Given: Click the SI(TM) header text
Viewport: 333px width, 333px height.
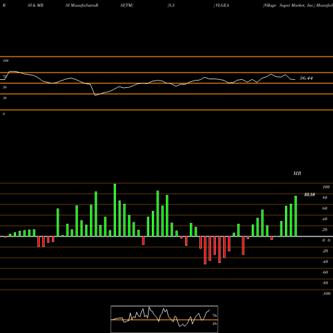Looking at the screenshot, I should pyautogui.click(x=127, y=5).
